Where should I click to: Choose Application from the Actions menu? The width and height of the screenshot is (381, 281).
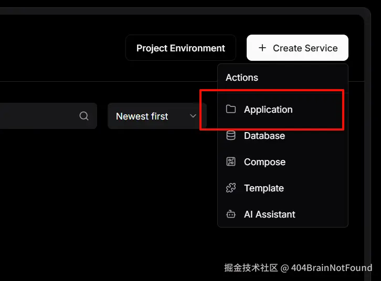tap(268, 110)
